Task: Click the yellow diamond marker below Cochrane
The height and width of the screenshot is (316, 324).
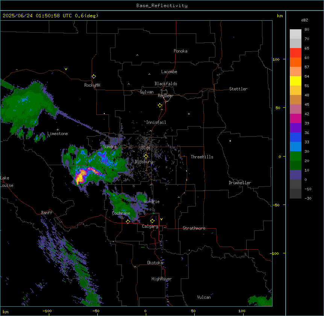Action: pos(128,221)
